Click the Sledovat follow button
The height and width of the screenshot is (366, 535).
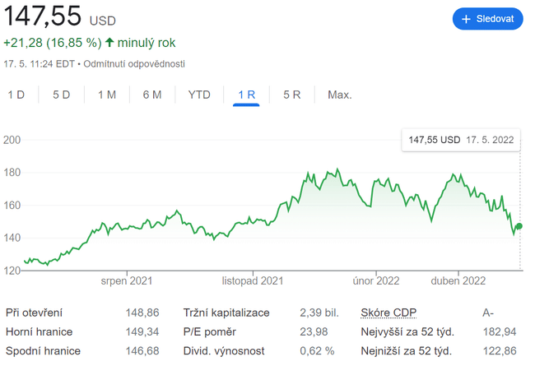click(487, 19)
